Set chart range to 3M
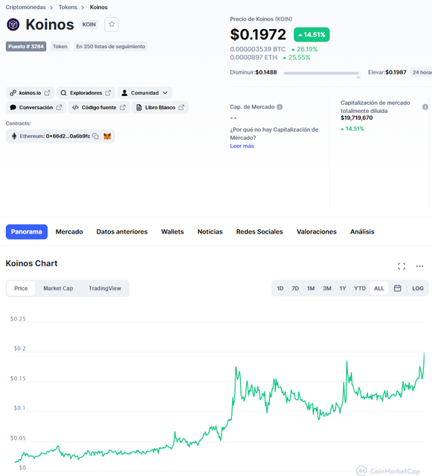The width and height of the screenshot is (432, 476). (327, 289)
